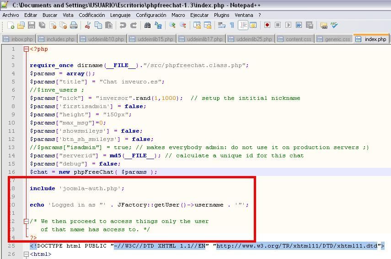Click the Notepad++ icon in the title bar
The height and width of the screenshot is (259, 391).
(x=5, y=4)
